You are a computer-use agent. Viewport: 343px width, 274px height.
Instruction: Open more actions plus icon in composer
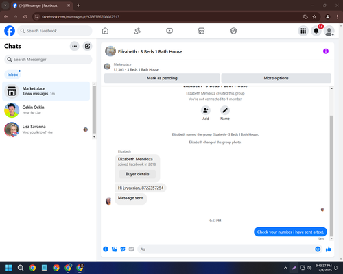tap(106, 249)
